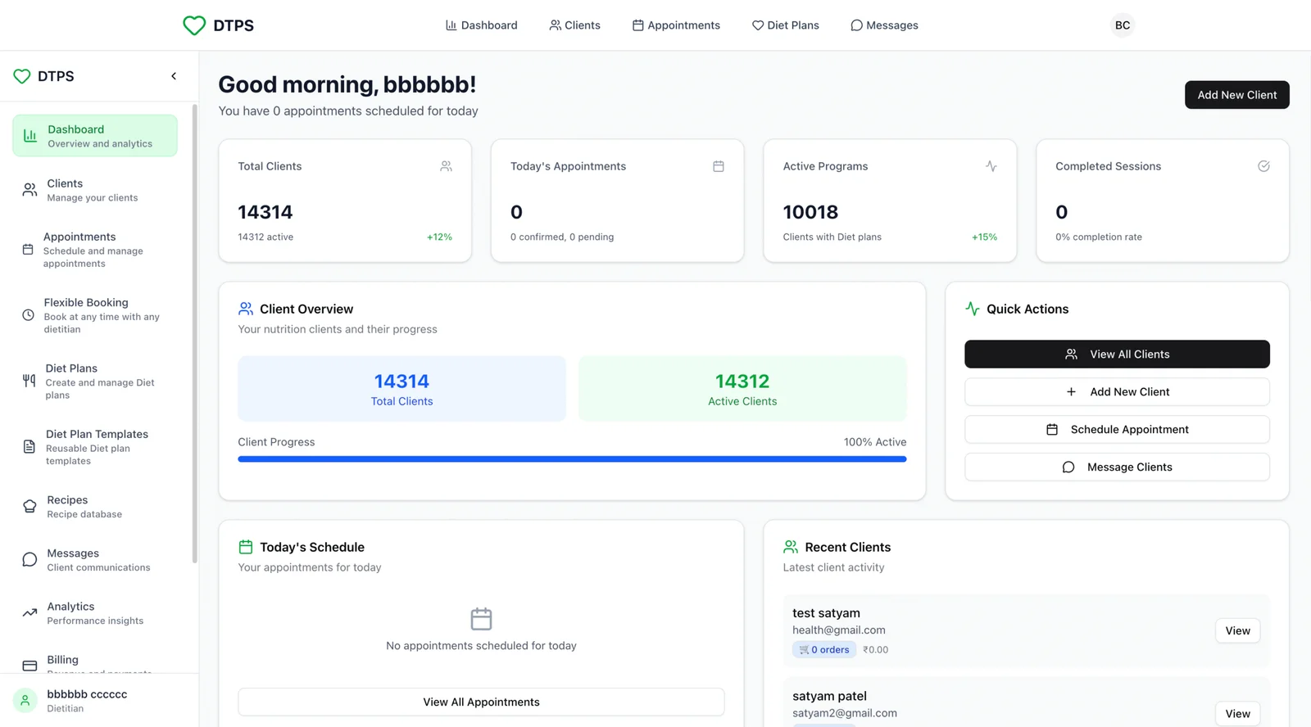Click calendar icon on Today's Appointments card
1311x727 pixels.
pyautogui.click(x=718, y=166)
